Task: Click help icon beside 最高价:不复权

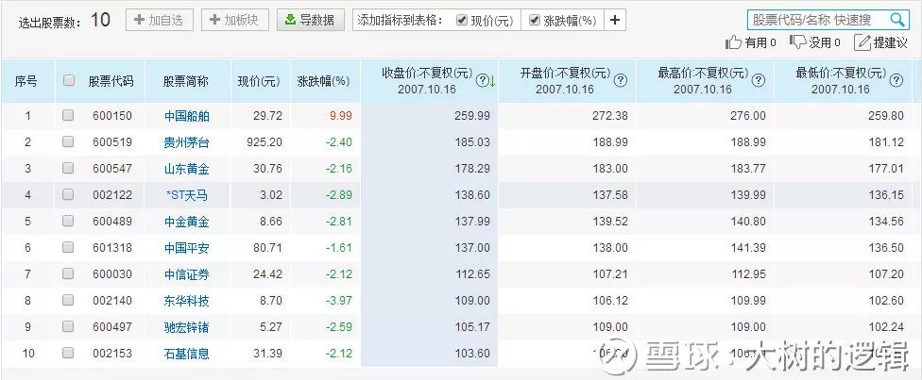Action: pyautogui.click(x=760, y=80)
